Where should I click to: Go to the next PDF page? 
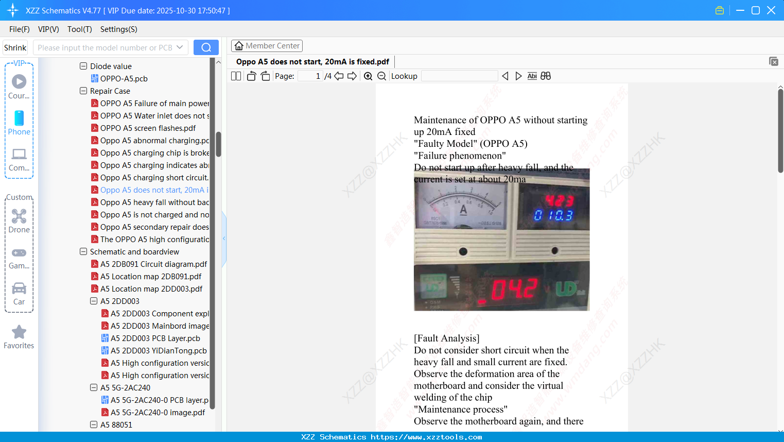click(x=352, y=76)
